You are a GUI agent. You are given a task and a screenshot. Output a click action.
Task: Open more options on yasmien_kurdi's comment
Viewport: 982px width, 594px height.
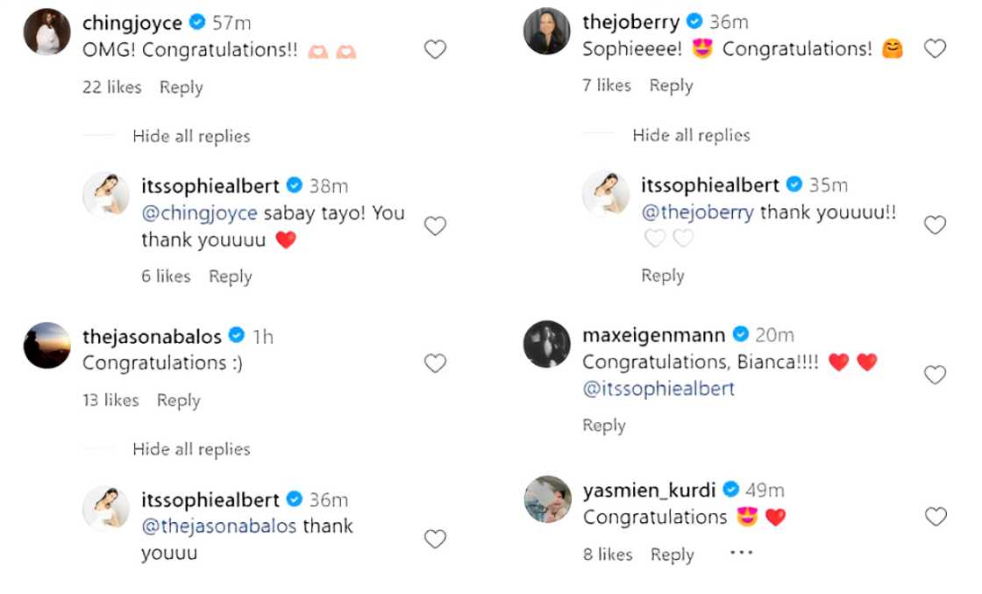pos(741,553)
